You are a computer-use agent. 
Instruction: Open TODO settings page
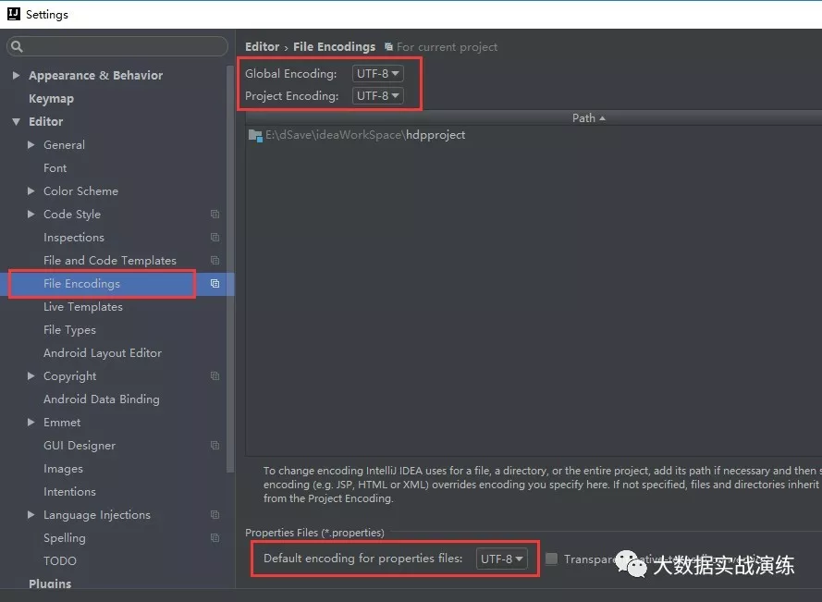(60, 560)
